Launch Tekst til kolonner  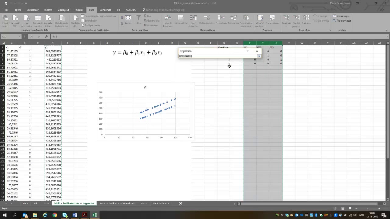tap(168, 21)
